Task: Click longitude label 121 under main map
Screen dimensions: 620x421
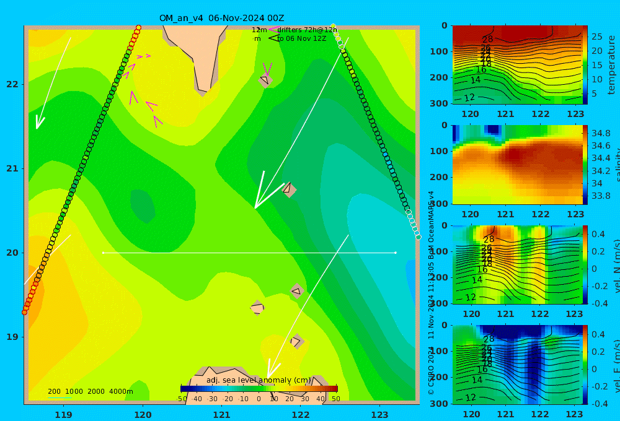Action: 221,415
